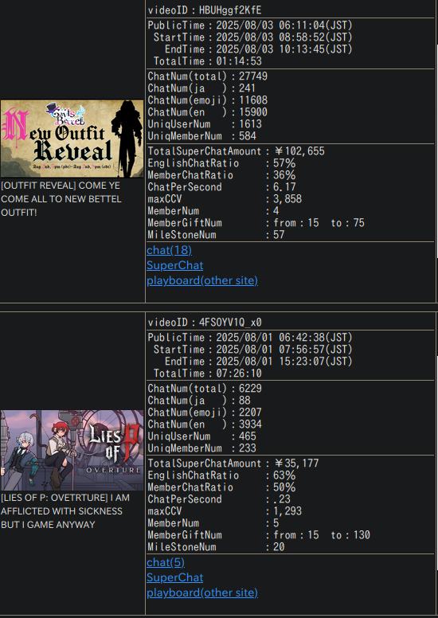Screen dimensions: 438x618
Task: Click ChatNum(ja) value 88
Action: [x=244, y=400]
